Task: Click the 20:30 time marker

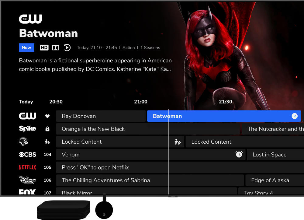Action: [56, 102]
